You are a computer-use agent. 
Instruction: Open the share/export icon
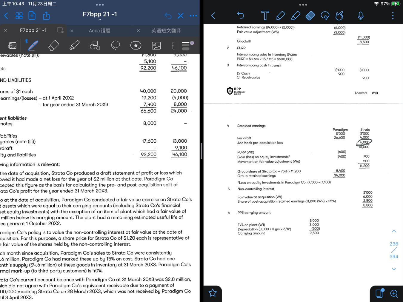tap(46, 16)
